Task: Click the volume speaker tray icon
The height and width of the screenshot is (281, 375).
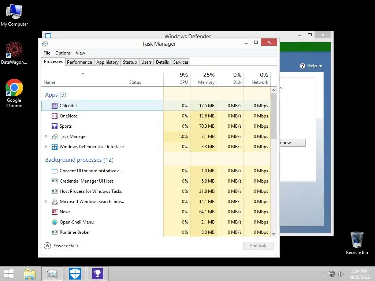Action: point(341,274)
